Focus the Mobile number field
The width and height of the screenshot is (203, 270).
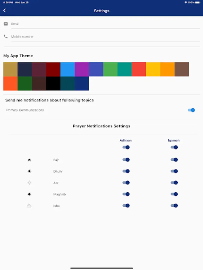coord(106,37)
